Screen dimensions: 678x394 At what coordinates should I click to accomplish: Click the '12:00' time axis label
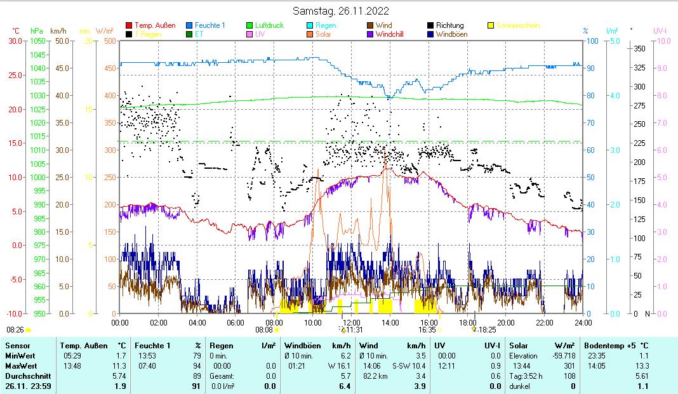tap(351, 323)
